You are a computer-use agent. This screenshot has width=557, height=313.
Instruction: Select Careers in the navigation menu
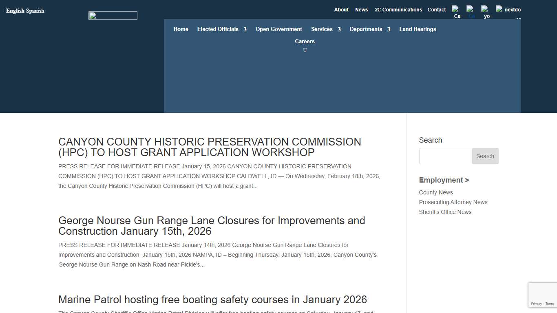(305, 41)
